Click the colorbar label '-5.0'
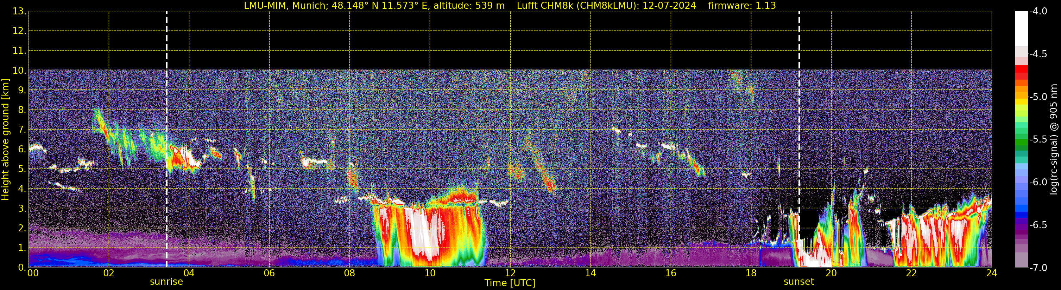 [1038, 97]
